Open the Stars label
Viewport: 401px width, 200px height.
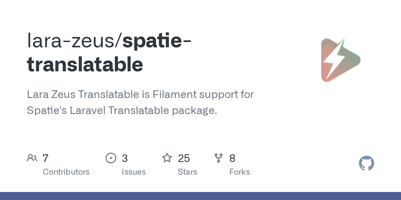pyautogui.click(x=187, y=172)
